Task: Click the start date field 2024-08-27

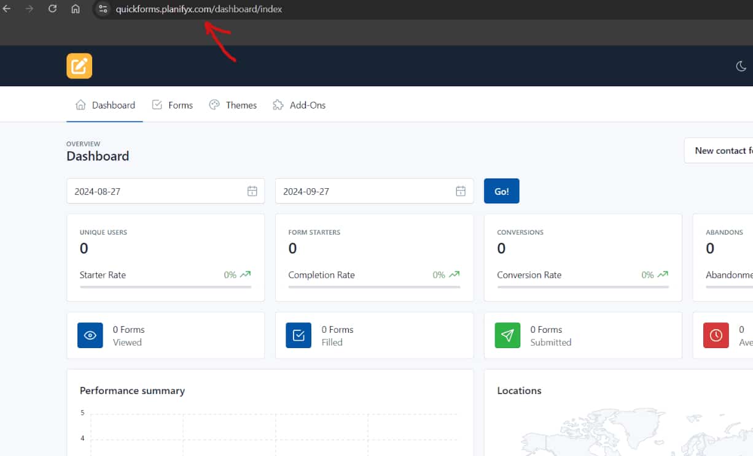Action: (x=154, y=191)
